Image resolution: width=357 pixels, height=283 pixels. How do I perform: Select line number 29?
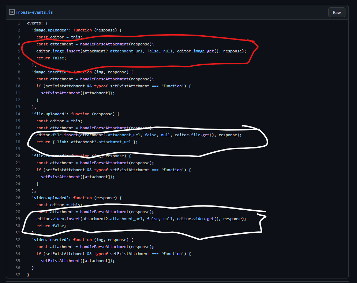pos(18,219)
